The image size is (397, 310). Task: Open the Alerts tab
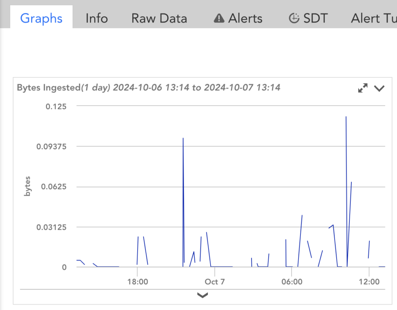pos(238,19)
